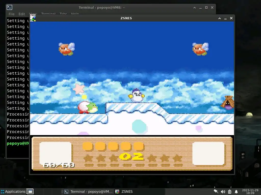Image resolution: width=261 pixels, height=195 pixels.
Task: Click the right flying enemy in the game
Action: [200, 49]
